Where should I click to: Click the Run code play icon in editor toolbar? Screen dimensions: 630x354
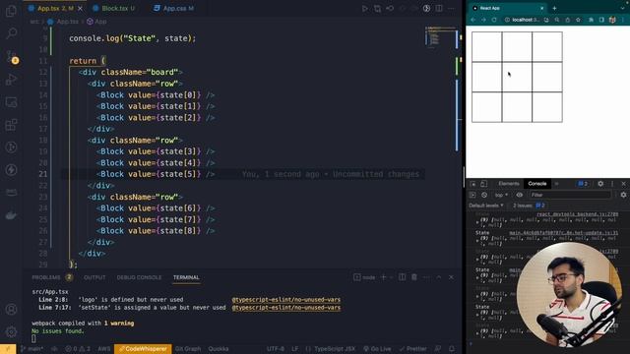[x=364, y=9]
